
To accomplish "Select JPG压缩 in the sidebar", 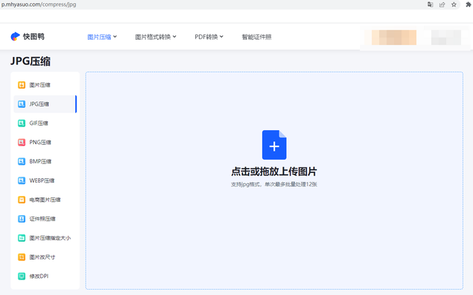I will [x=45, y=104].
